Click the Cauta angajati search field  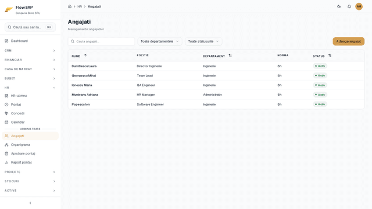pyautogui.click(x=101, y=41)
